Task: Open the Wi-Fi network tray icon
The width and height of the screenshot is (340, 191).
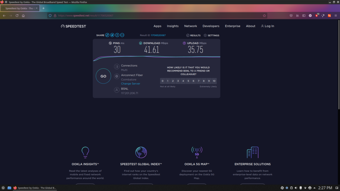Action: pyautogui.click(x=305, y=188)
